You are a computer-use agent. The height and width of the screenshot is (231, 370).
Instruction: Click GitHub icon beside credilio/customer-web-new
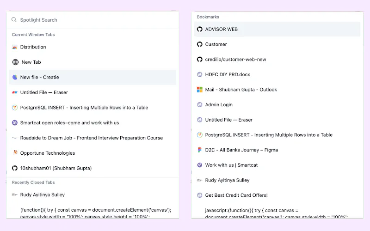[200, 60]
